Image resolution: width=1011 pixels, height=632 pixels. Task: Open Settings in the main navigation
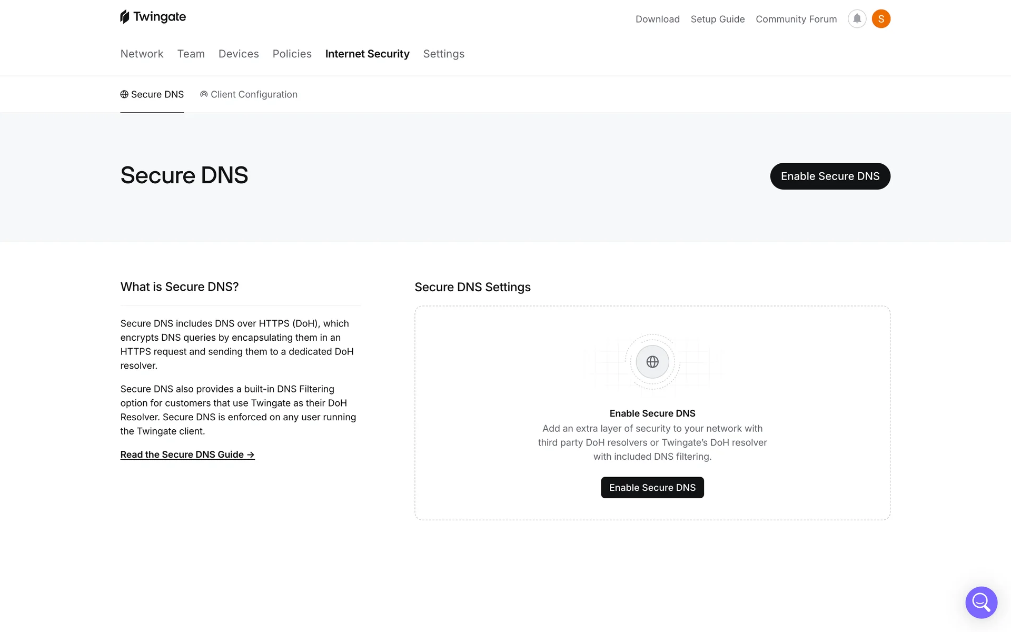[443, 54]
